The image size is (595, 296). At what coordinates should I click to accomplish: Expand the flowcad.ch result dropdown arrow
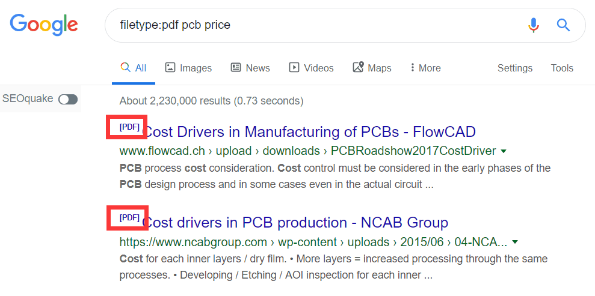[504, 151]
